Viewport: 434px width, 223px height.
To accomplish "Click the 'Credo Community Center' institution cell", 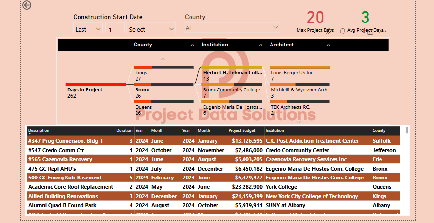I will tap(318, 150).
